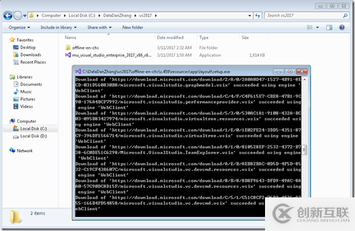Open the view options dropdown arrow
This screenshot has width=355, height=231.
pyautogui.click(x=318, y=28)
